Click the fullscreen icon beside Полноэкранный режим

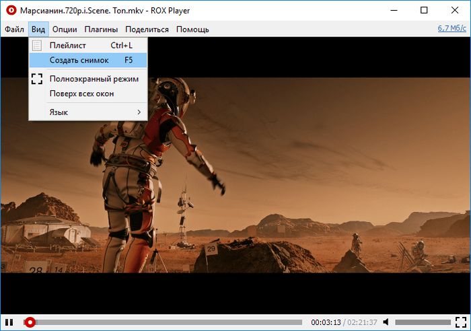pos(37,79)
